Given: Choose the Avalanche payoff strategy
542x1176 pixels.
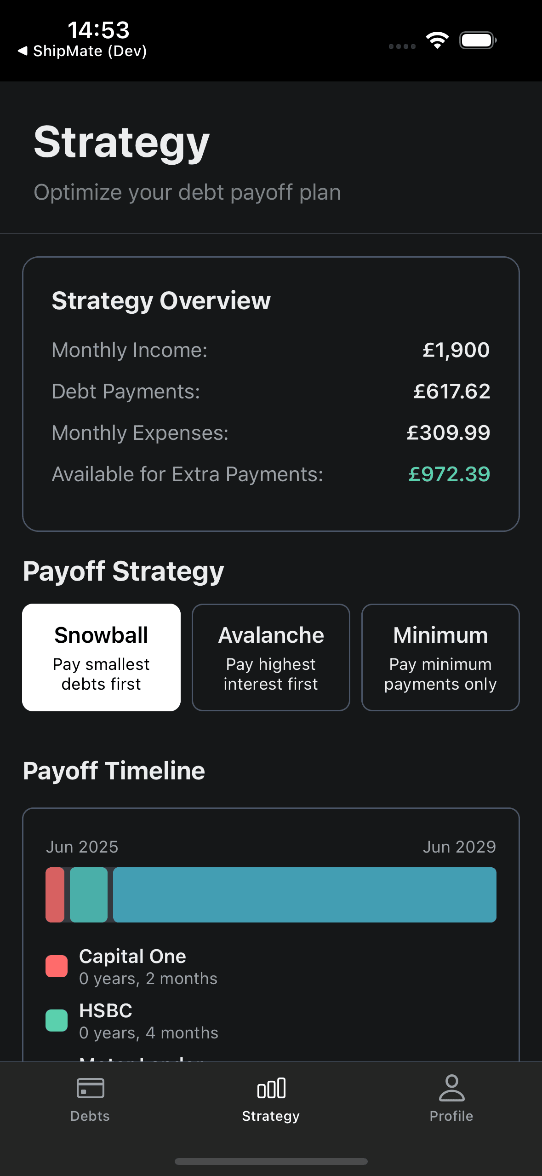Looking at the screenshot, I should 271,657.
